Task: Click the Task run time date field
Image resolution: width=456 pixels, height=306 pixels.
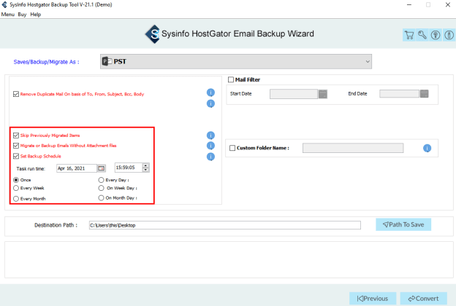Action: point(77,168)
